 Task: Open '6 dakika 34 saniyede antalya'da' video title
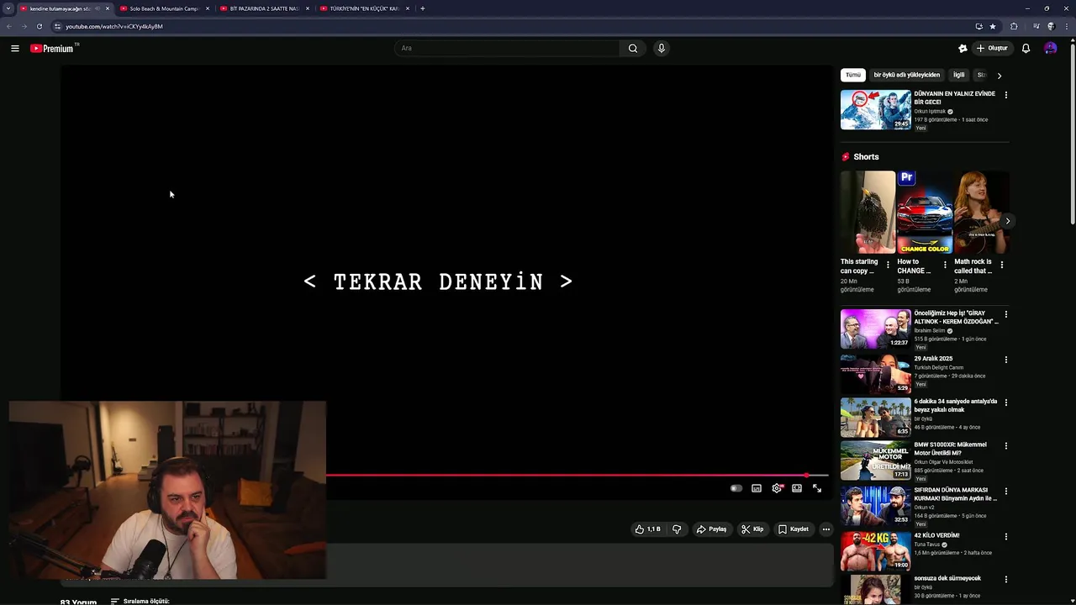pyautogui.click(x=955, y=406)
